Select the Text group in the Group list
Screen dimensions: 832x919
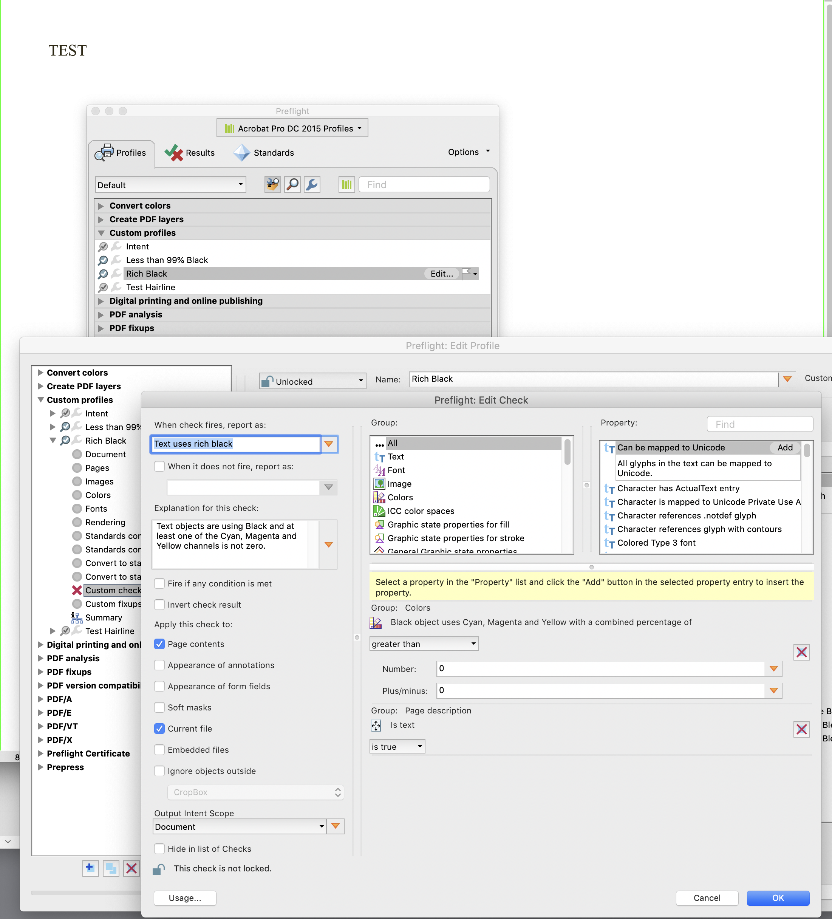[x=395, y=456]
